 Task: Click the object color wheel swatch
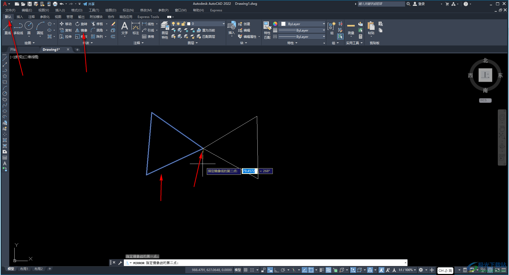pyautogui.click(x=275, y=24)
